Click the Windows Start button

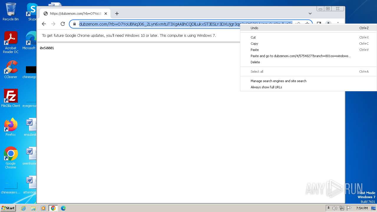8,208
